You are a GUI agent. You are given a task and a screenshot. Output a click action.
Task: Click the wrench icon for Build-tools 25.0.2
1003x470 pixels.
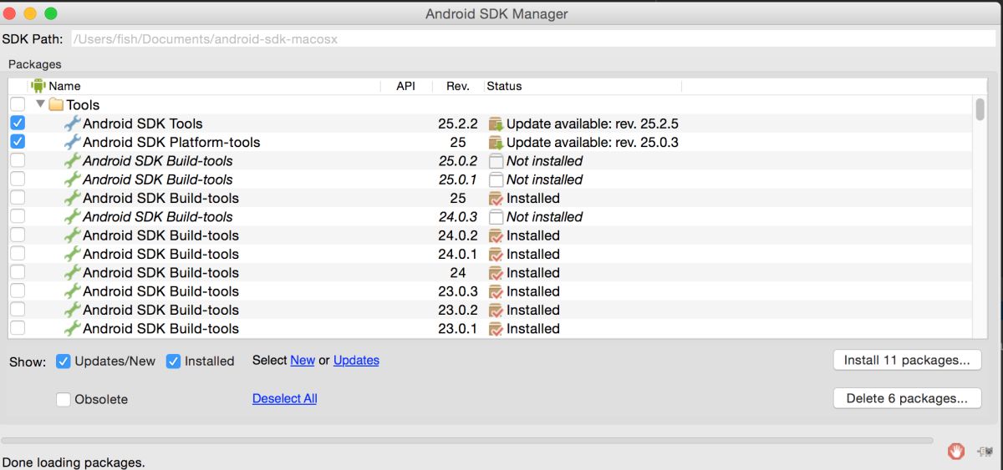point(73,160)
